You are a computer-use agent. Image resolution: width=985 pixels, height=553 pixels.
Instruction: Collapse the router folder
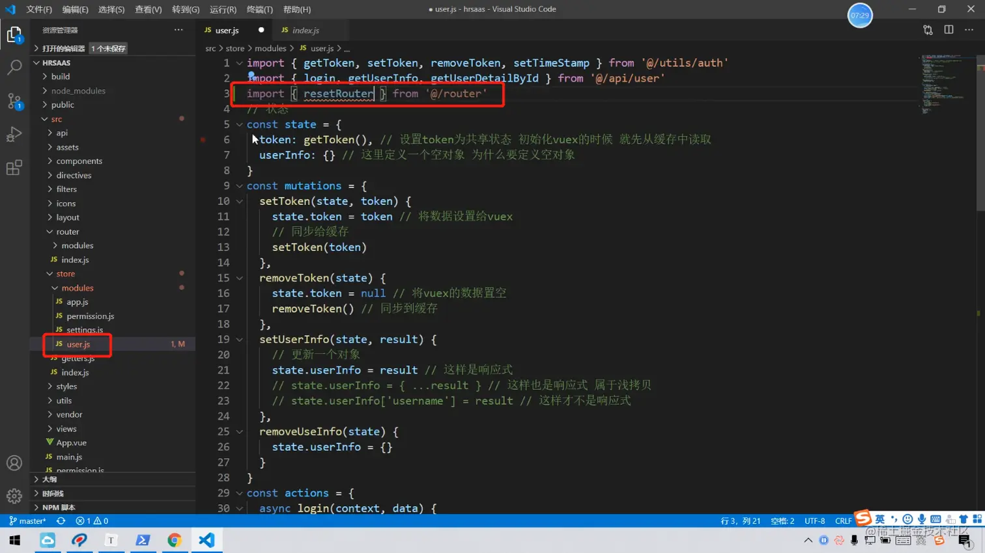[x=113, y=232]
